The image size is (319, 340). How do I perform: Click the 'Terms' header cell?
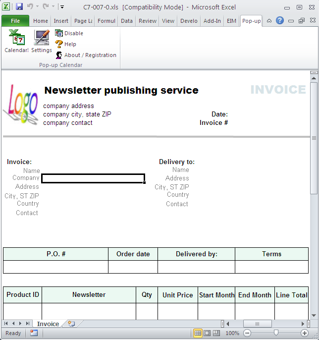[271, 254]
